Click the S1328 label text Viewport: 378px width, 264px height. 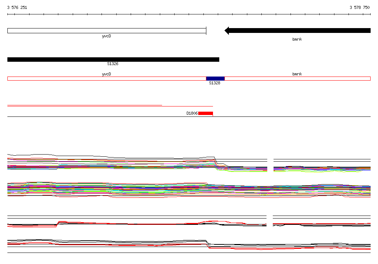tap(214, 83)
